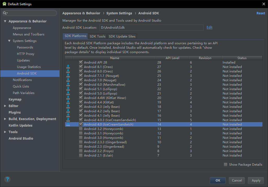Close the Default Settings dialog
This screenshot has height=187, width=268.
pos(264,4)
